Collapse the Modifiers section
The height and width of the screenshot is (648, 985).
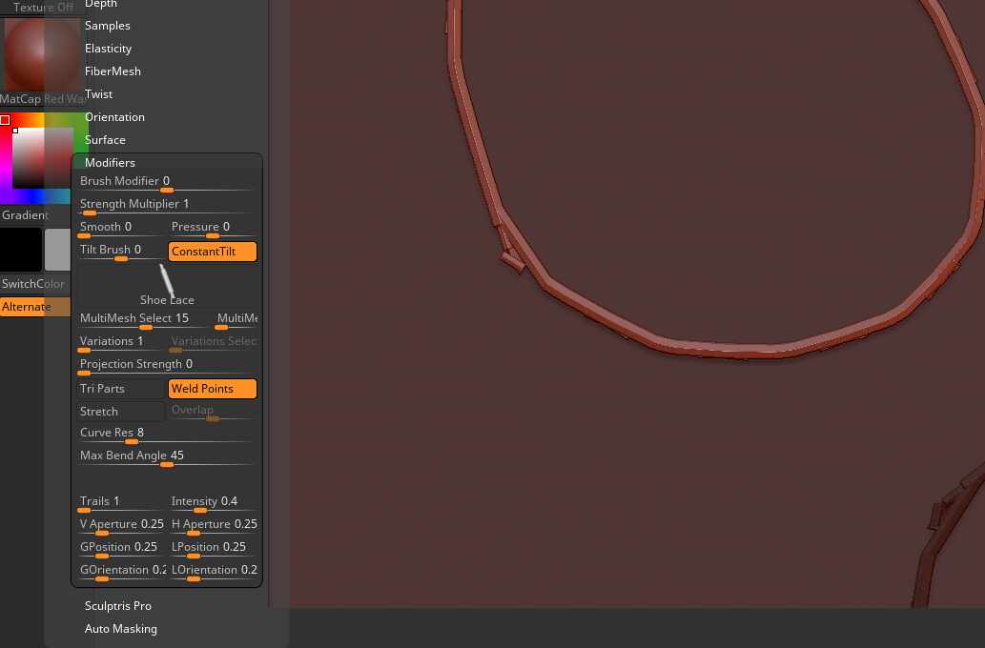pyautogui.click(x=110, y=163)
